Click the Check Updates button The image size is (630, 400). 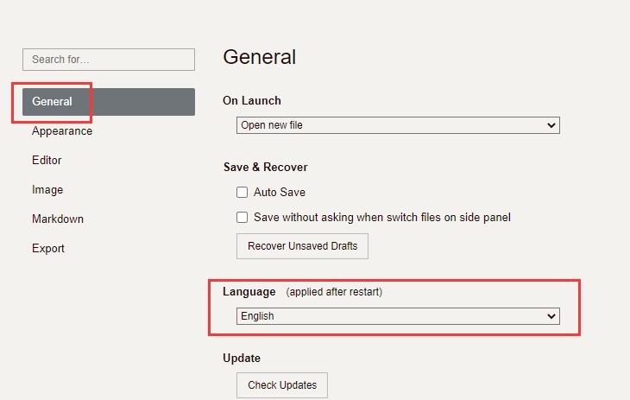[x=282, y=385]
